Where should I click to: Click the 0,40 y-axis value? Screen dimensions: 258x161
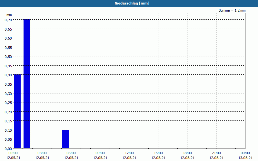(x=8, y=75)
